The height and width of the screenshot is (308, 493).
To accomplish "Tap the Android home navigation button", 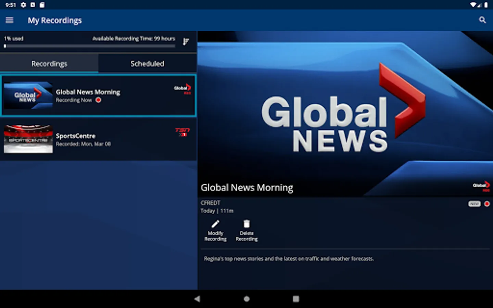I will click(x=246, y=299).
